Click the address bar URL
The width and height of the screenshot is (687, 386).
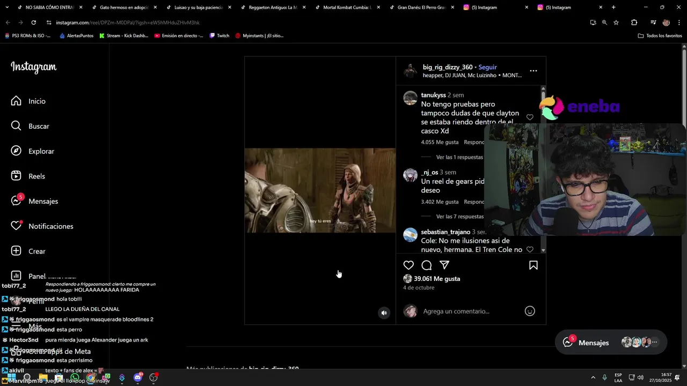[128, 23]
